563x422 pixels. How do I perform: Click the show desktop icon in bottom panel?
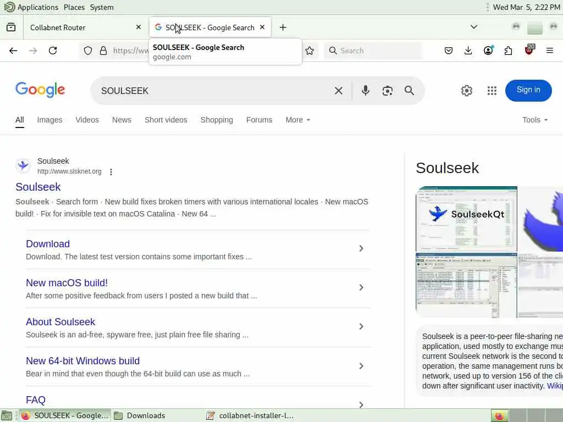pyautogui.click(x=7, y=415)
